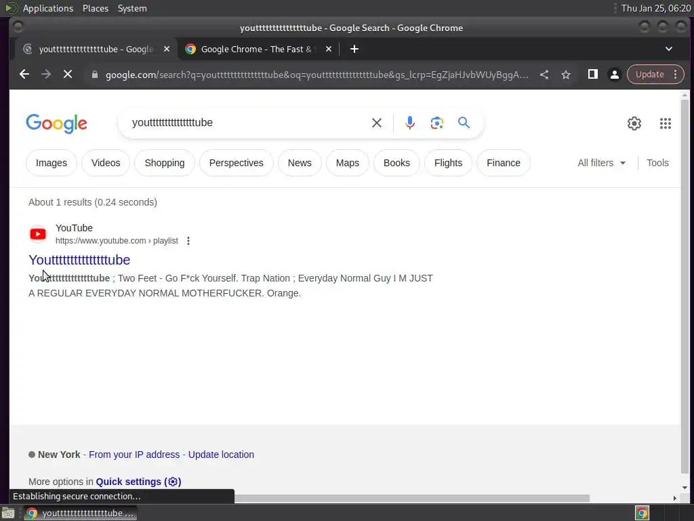Image resolution: width=694 pixels, height=521 pixels.
Task: Expand the tab search dropdown arrow
Action: pos(669,49)
